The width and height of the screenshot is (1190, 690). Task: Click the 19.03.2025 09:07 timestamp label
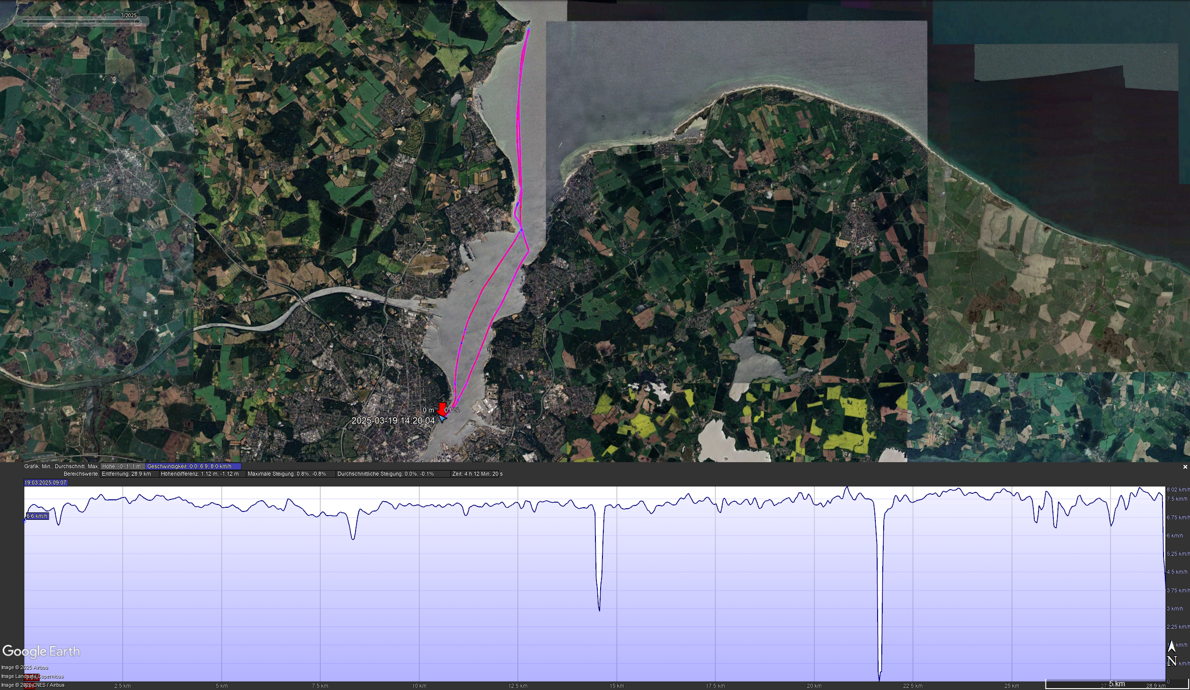(46, 483)
